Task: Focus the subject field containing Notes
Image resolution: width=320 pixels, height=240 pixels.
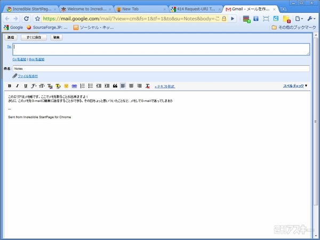Action: tap(161, 69)
